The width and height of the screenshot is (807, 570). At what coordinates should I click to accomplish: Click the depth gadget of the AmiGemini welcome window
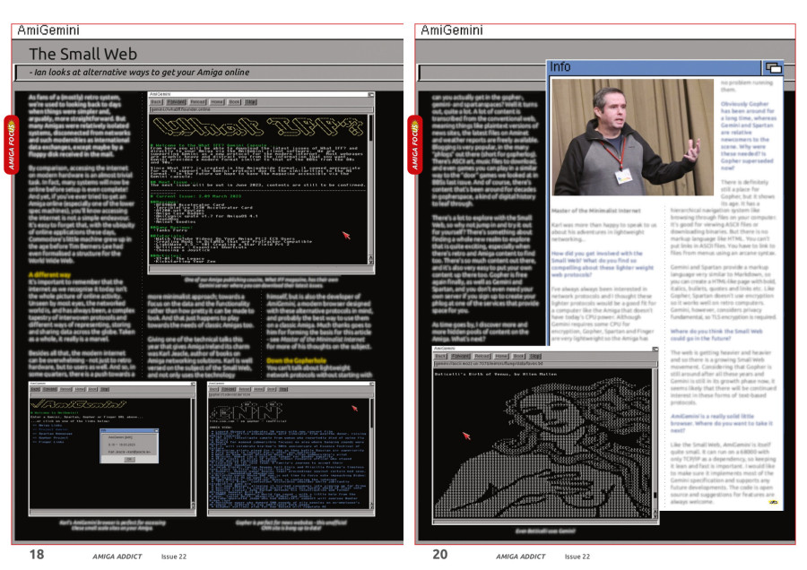tap(193, 384)
